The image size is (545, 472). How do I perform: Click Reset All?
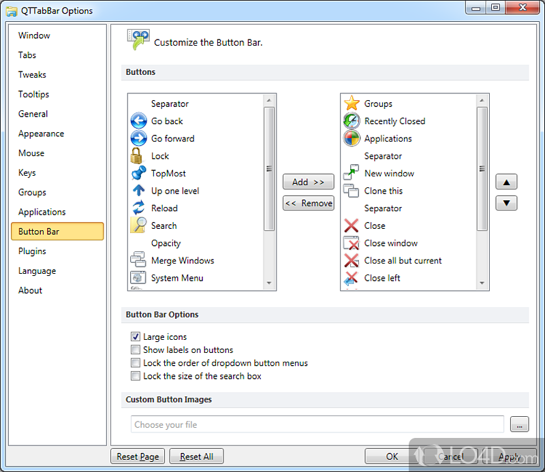196,456
